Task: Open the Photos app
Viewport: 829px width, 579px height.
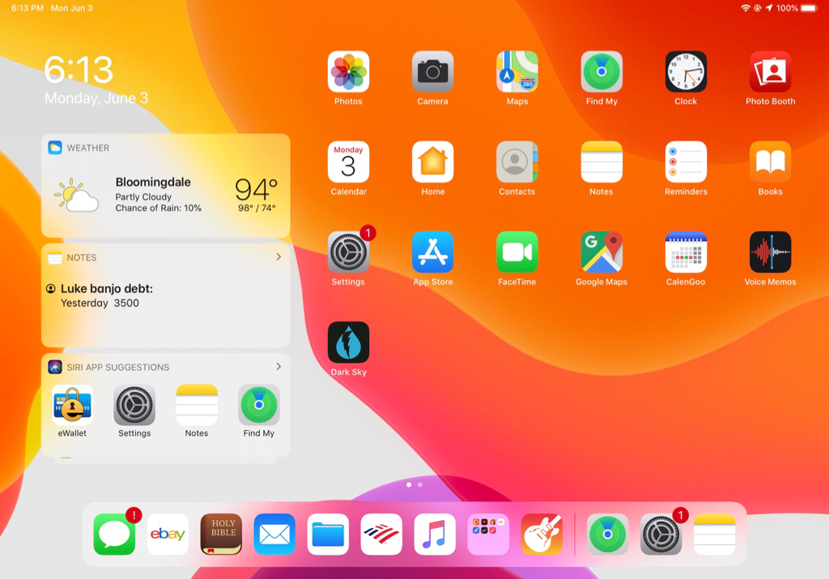Action: tap(348, 72)
